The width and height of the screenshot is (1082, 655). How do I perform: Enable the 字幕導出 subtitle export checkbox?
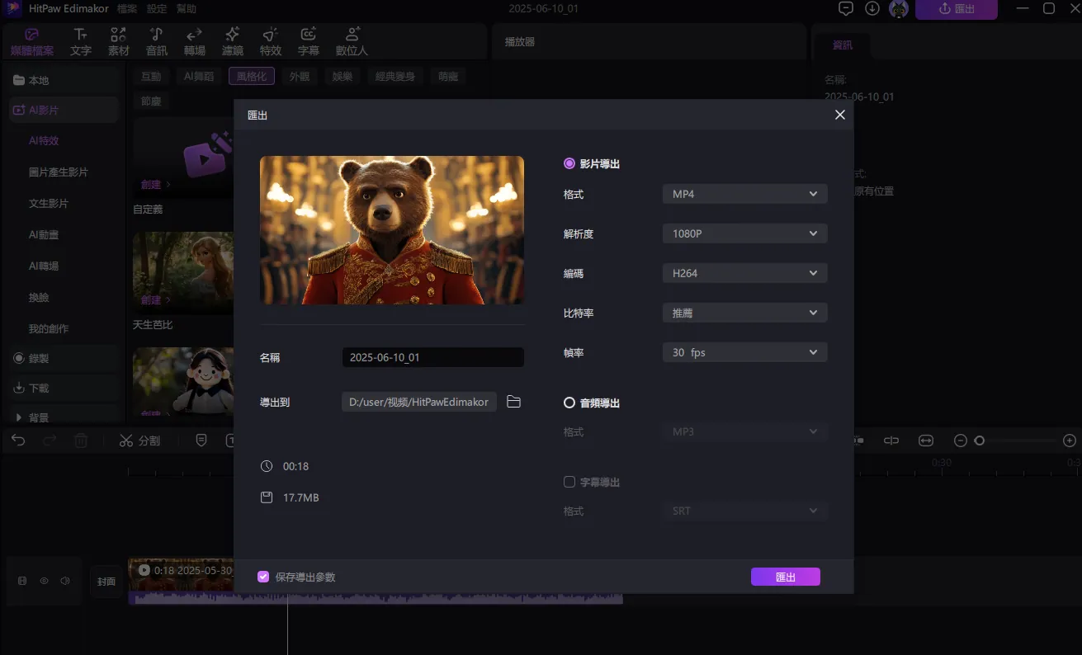point(569,482)
